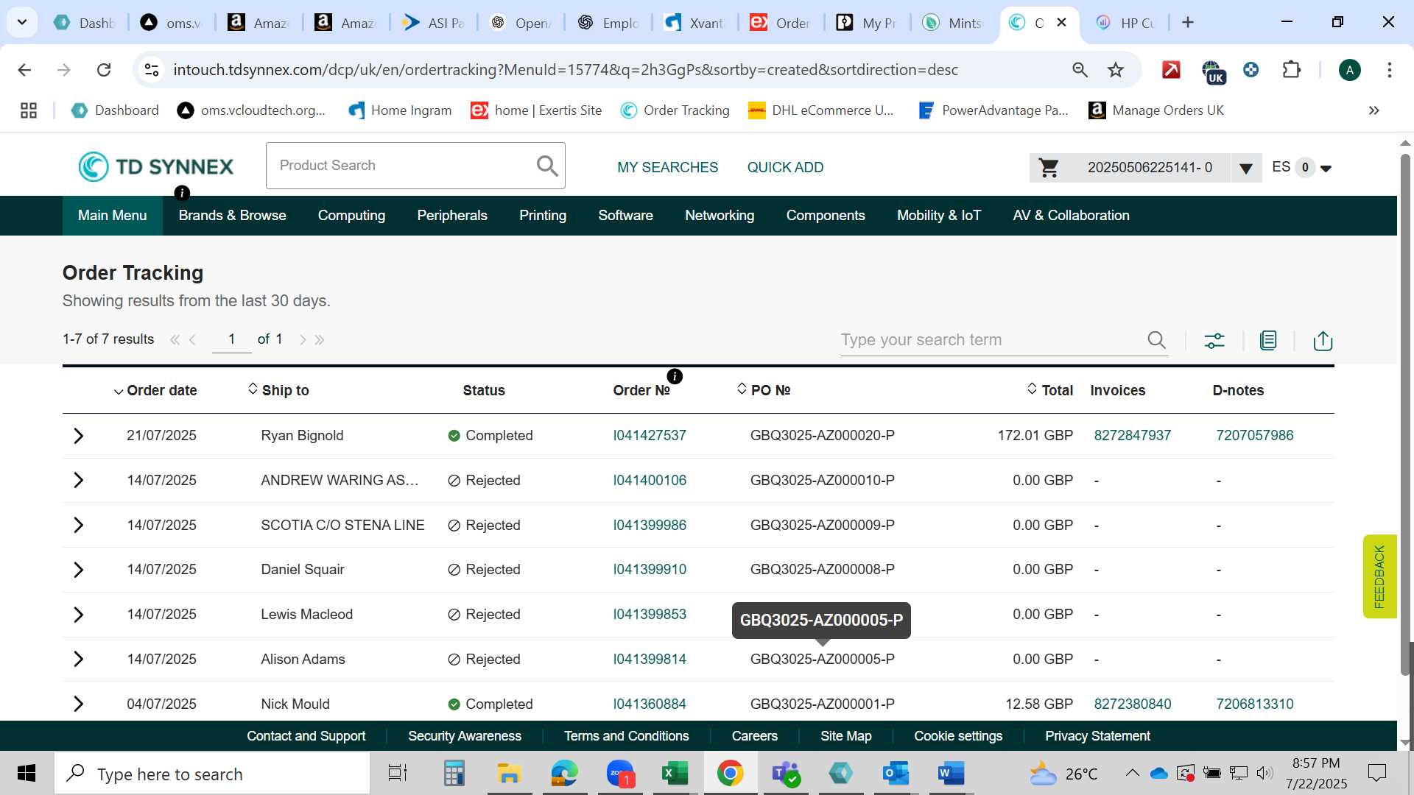1414x795 pixels.
Task: Open invoice 8272847937
Action: [1132, 436]
